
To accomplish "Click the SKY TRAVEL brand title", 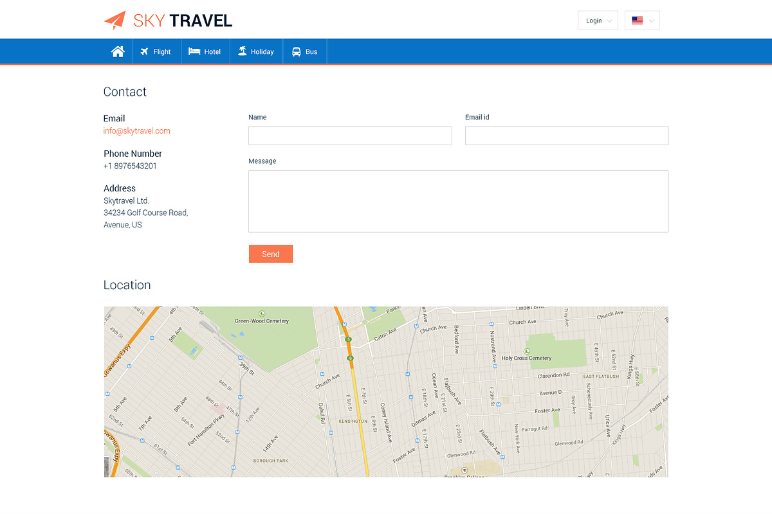I will [x=183, y=21].
